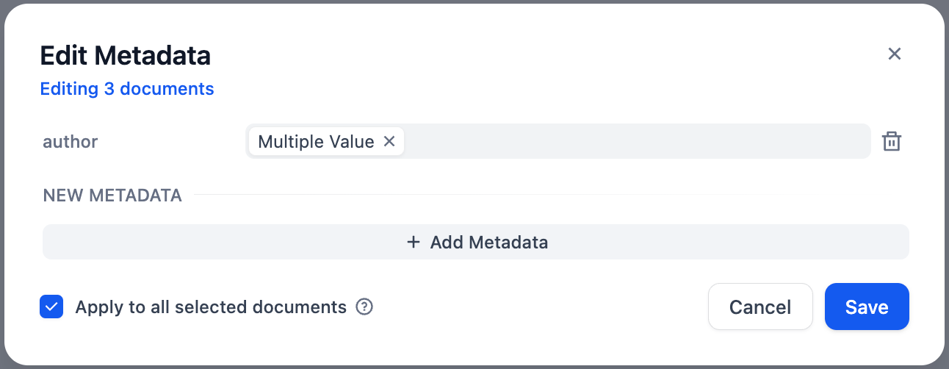
Task: Focus the author value input field
Action: tap(632, 141)
